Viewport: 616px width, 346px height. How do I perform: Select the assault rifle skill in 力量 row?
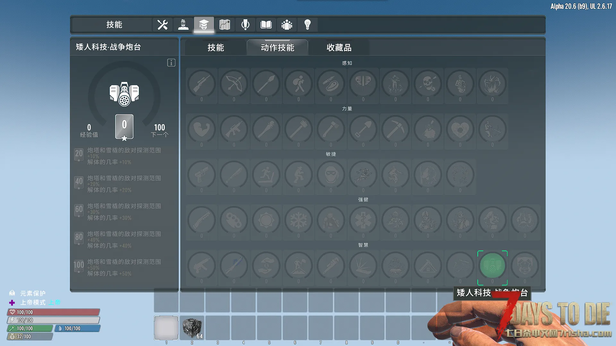point(234,131)
